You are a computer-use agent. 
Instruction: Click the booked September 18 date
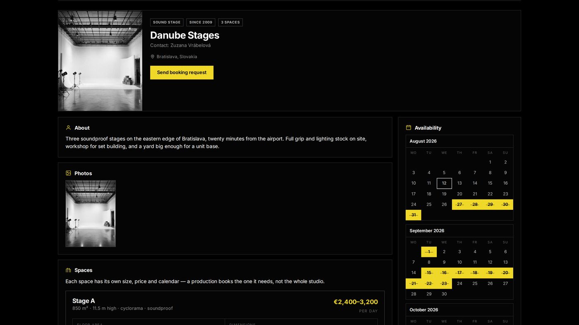pos(475,273)
